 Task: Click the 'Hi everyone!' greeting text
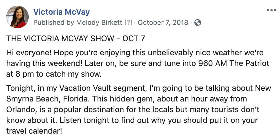pyautogui.click(x=29, y=53)
